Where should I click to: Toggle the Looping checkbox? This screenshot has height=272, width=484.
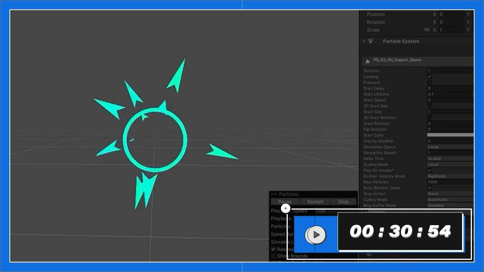click(430, 77)
